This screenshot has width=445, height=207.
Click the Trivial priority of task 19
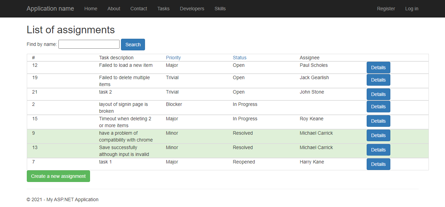172,77
